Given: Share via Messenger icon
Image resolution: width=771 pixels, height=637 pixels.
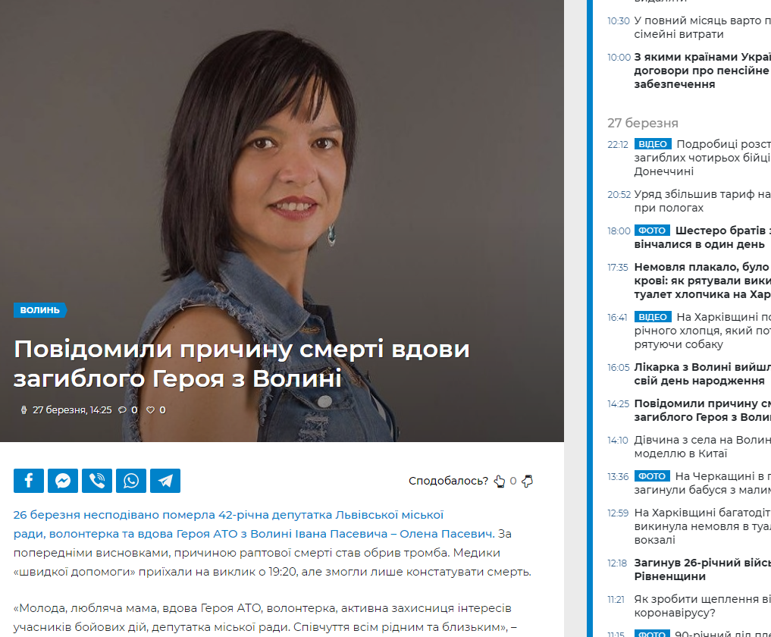Looking at the screenshot, I should pyautogui.click(x=63, y=481).
